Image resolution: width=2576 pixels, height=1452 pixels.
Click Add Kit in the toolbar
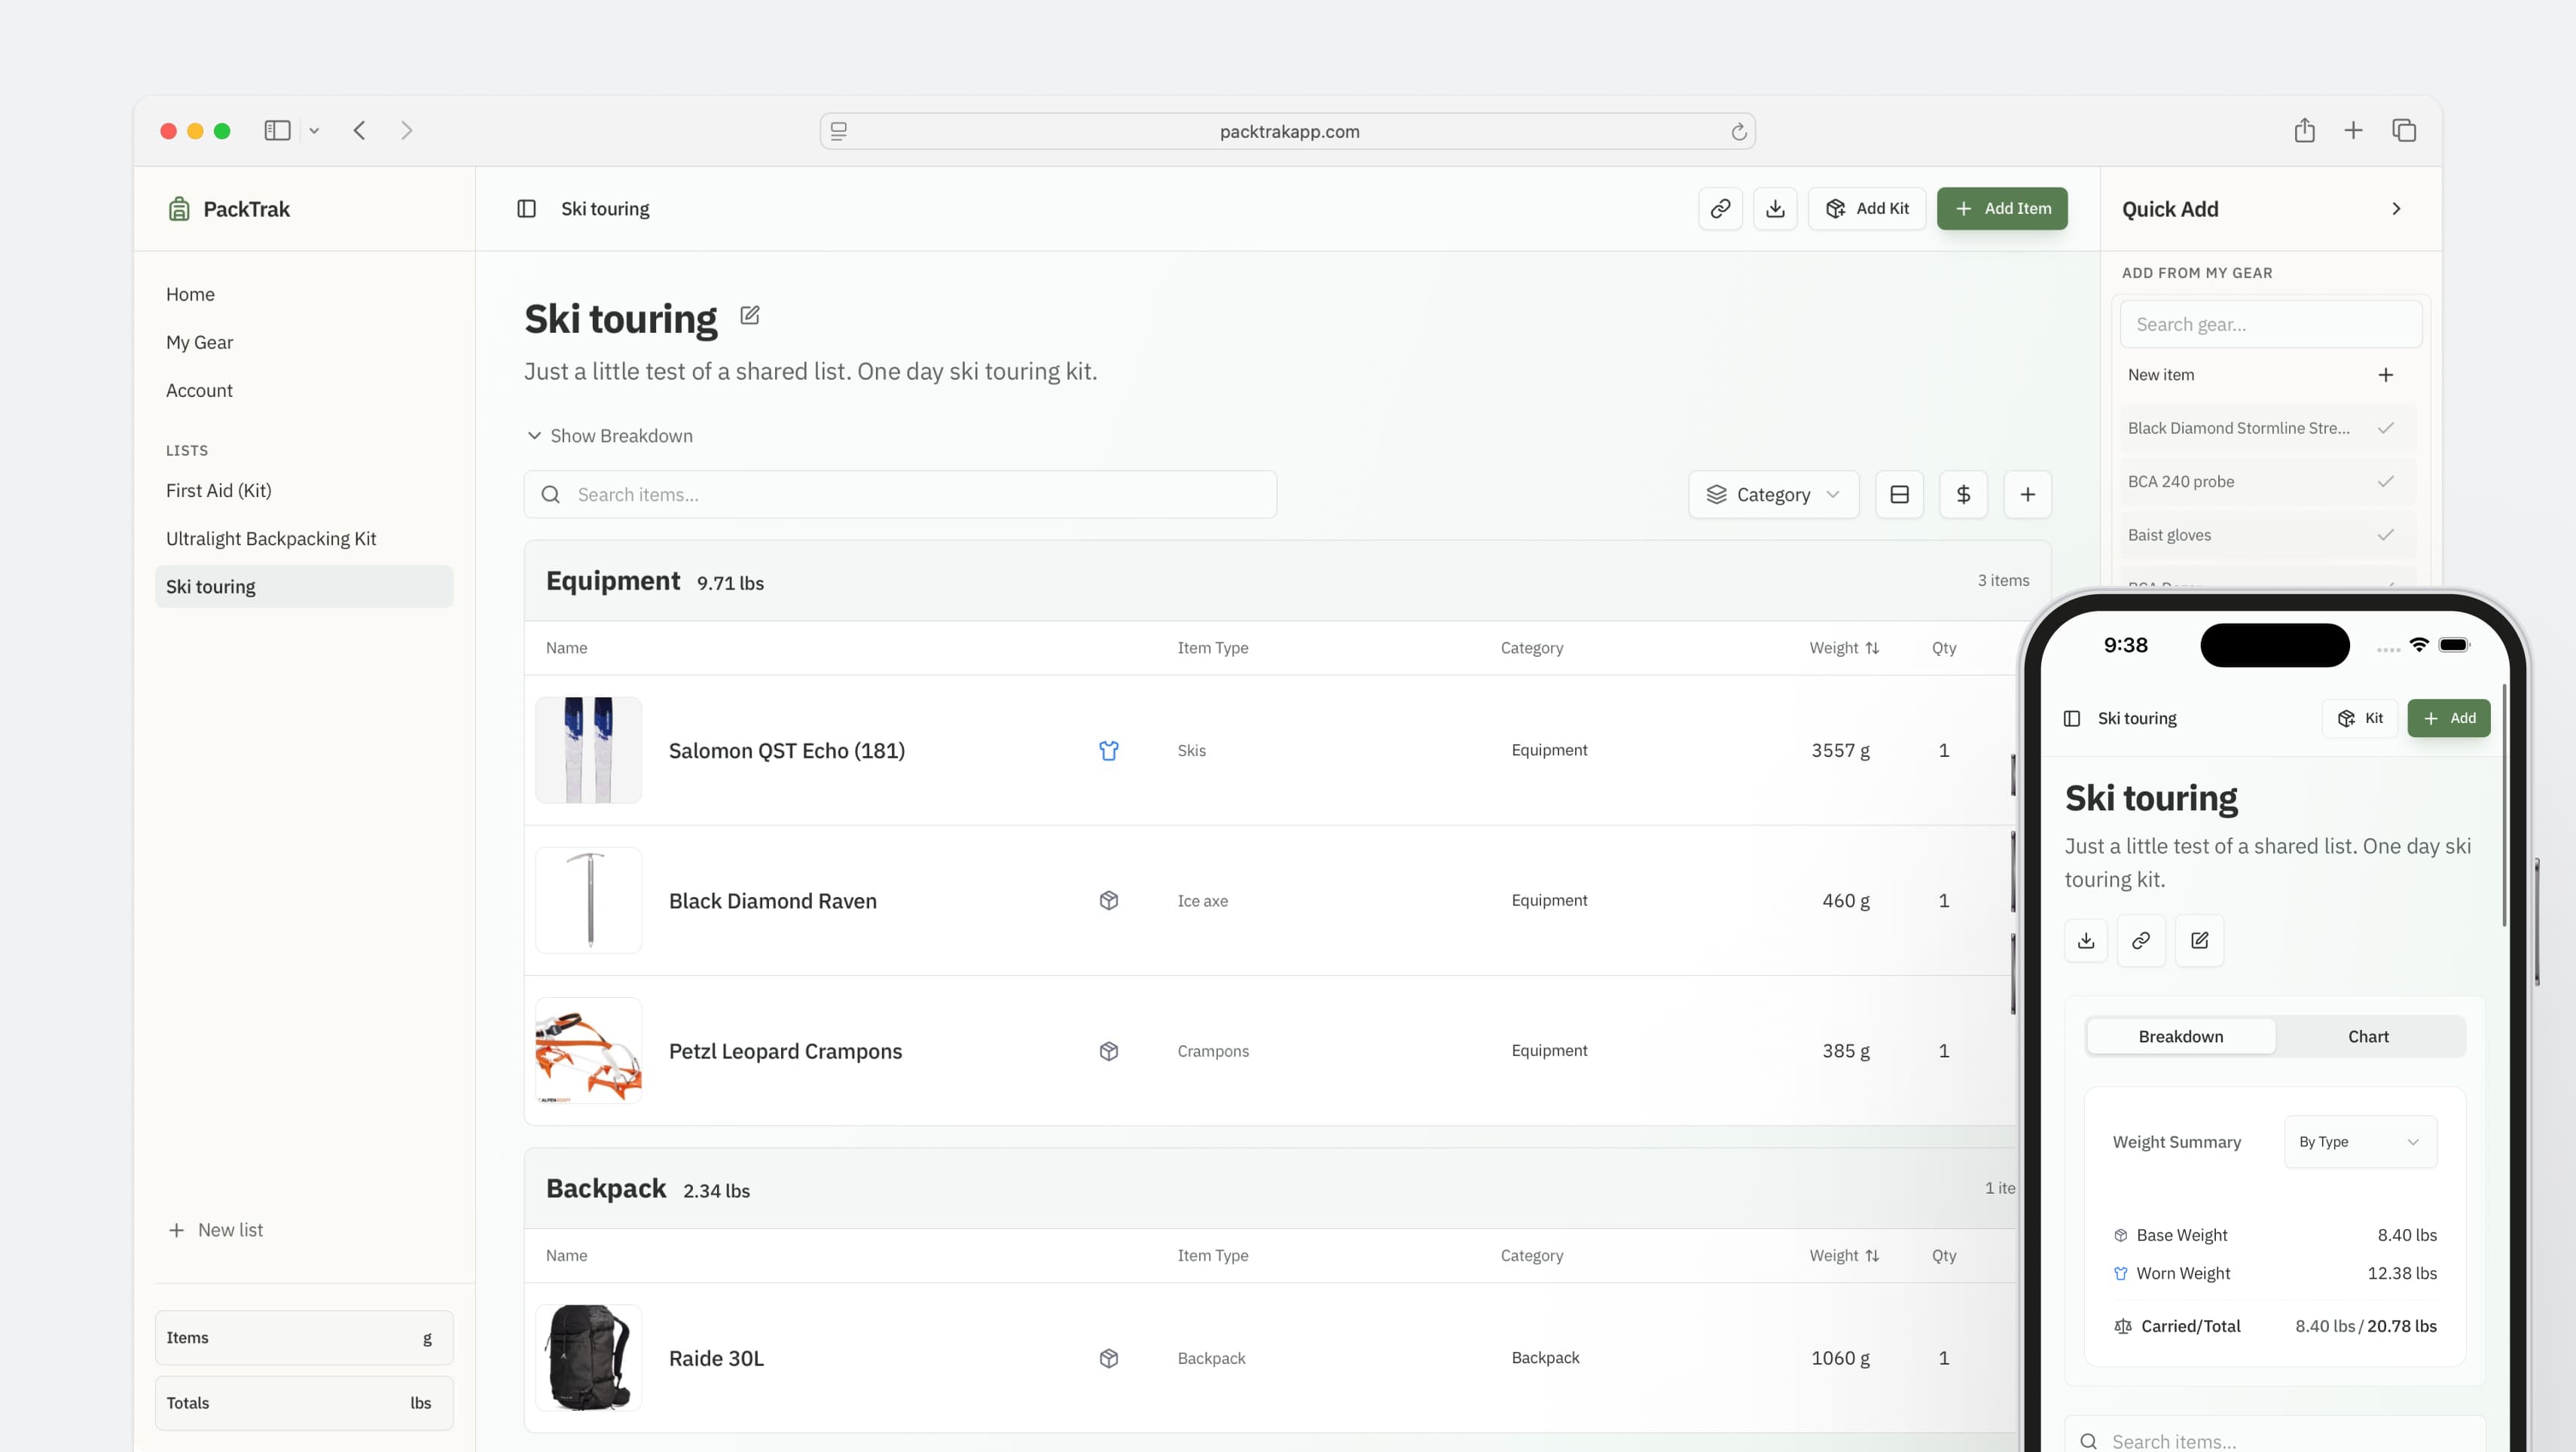tap(1867, 208)
